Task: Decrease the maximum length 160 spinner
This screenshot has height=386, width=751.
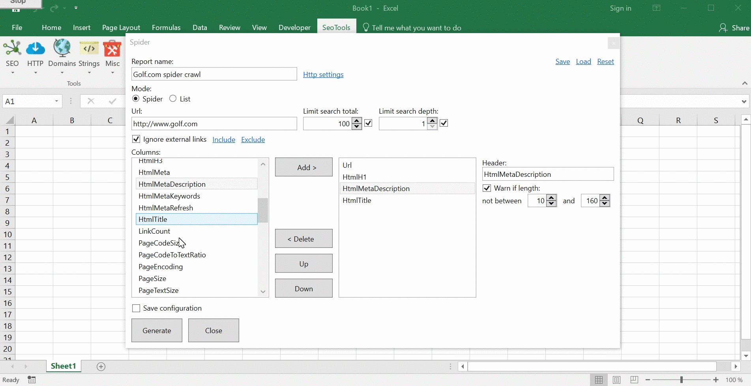Action: (605, 204)
